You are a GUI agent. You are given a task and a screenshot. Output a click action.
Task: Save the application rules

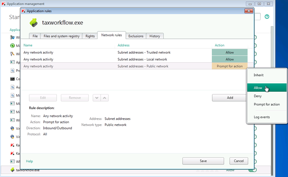203,161
